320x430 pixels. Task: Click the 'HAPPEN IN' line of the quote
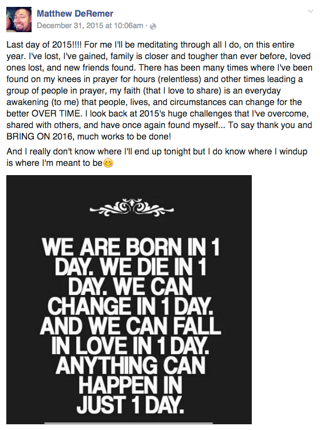click(131, 385)
